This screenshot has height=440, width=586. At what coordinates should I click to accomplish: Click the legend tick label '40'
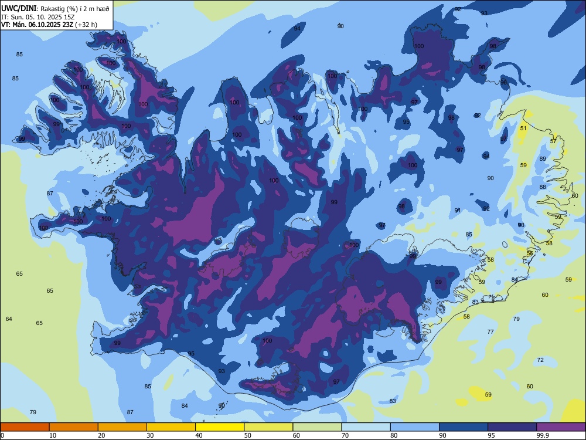tap(199, 435)
